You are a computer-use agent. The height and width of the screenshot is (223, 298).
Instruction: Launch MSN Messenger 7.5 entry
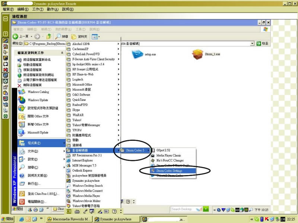coord(93,165)
